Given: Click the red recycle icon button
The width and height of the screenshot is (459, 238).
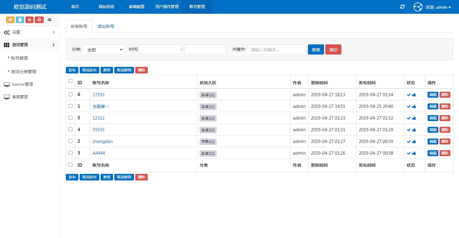Looking at the screenshot, I should tap(39, 20).
